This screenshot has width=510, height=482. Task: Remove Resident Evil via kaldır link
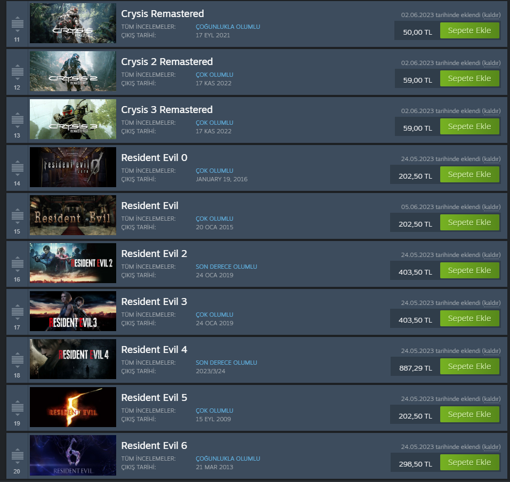tap(491, 207)
